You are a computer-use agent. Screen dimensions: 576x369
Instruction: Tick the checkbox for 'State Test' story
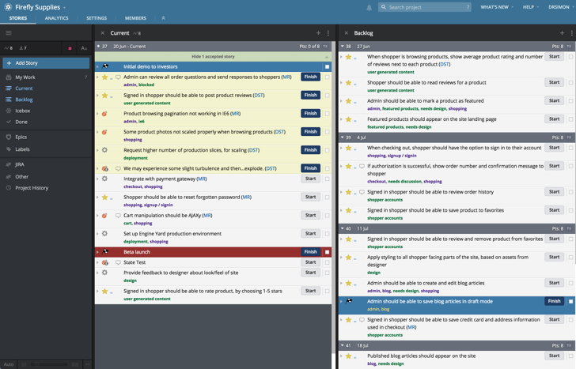[327, 262]
